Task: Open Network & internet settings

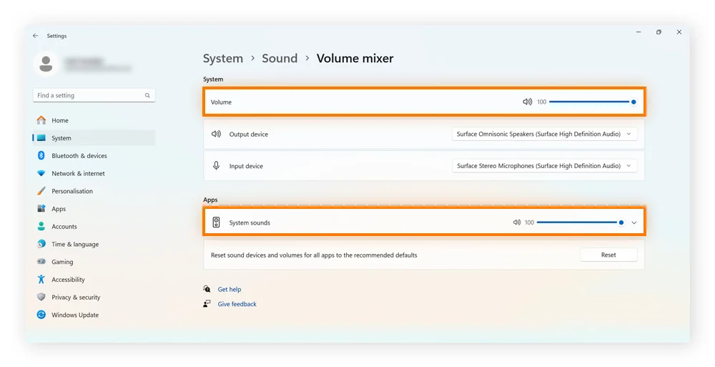Action: point(78,174)
